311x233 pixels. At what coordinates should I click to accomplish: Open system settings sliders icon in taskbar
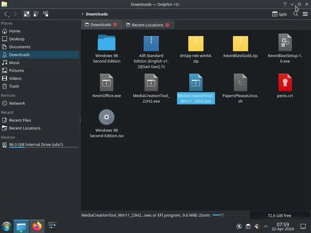click(x=53, y=226)
